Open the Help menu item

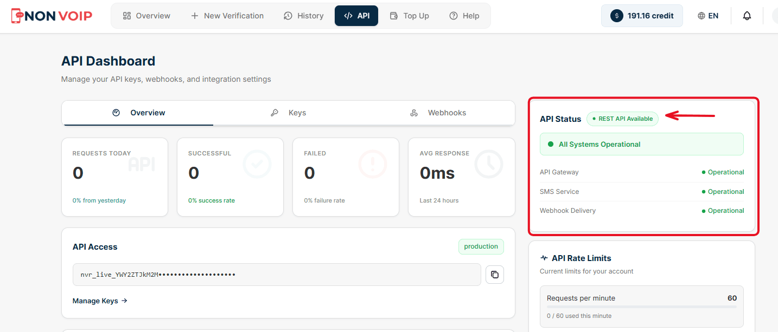[x=464, y=16]
